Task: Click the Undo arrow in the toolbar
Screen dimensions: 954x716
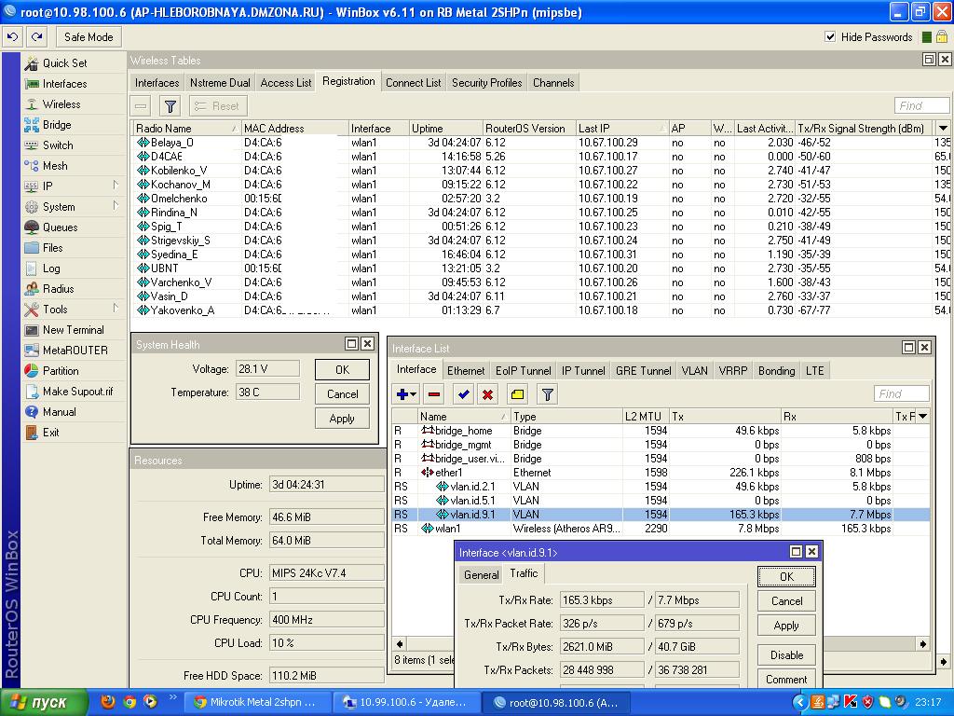Action: [x=12, y=36]
